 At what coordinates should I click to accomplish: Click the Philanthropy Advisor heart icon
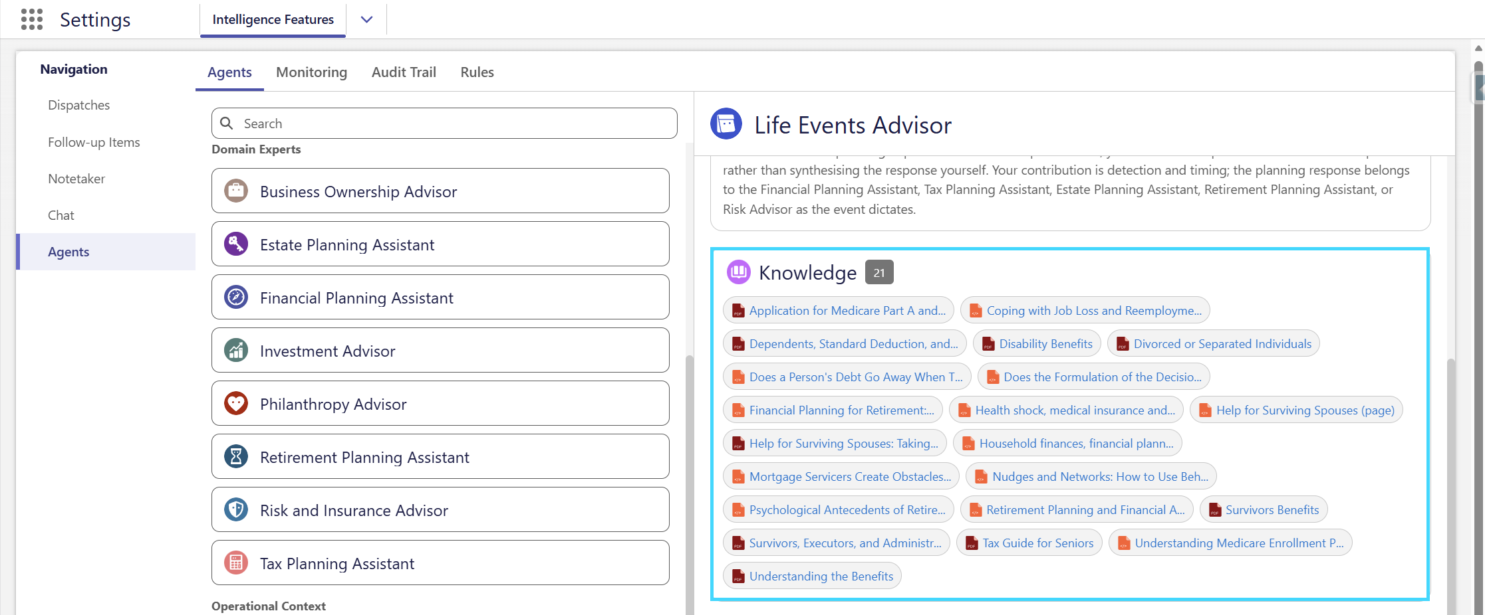(236, 404)
